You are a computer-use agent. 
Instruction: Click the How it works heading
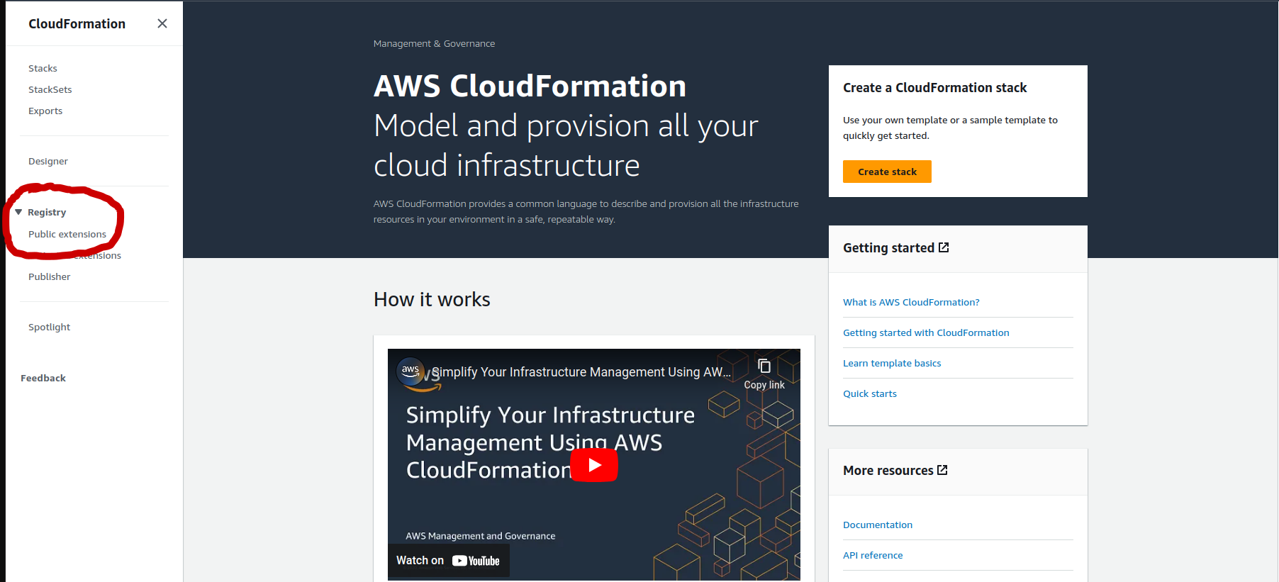[432, 299]
